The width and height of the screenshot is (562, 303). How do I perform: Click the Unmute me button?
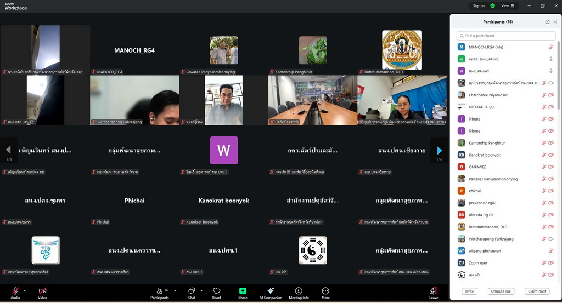(501, 291)
